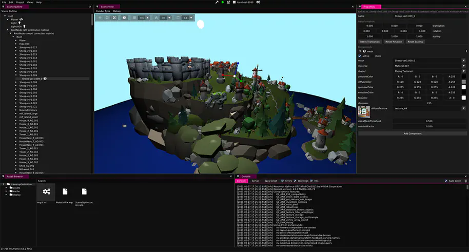Open the Project menu
Image resolution: width=469 pixels, height=252 pixels.
19,2
